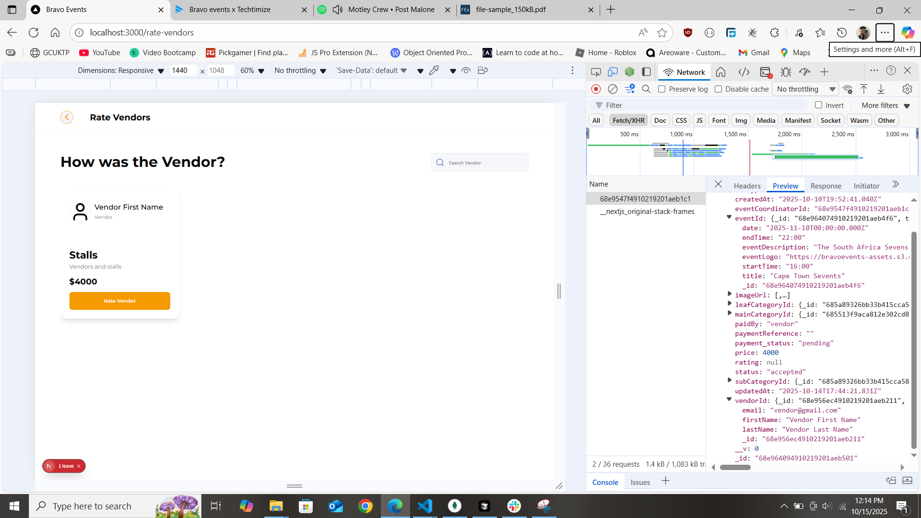Open Network panel settings gear
This screenshot has height=518, width=921.
[x=907, y=89]
